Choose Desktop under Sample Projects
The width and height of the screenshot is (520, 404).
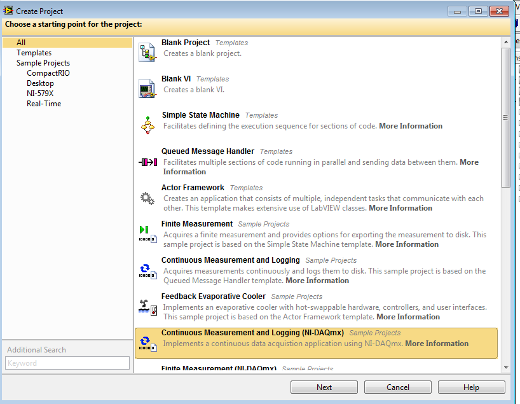click(x=40, y=83)
